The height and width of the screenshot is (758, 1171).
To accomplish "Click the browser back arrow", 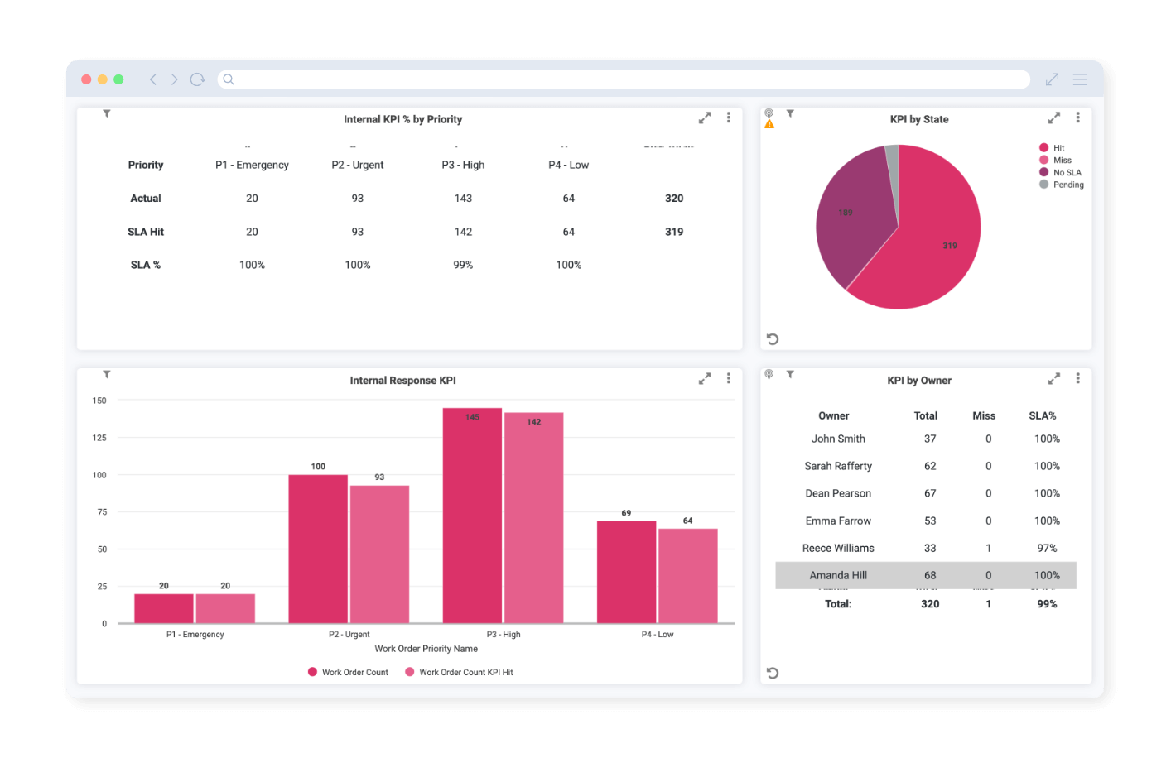I will coord(153,79).
